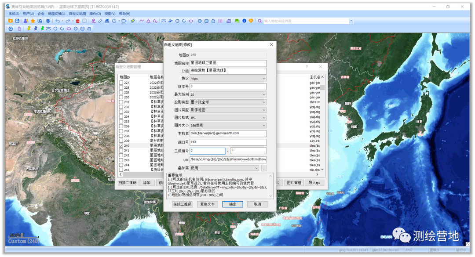Open the green chat messages icon
The image size is (475, 257).
coord(237,21)
